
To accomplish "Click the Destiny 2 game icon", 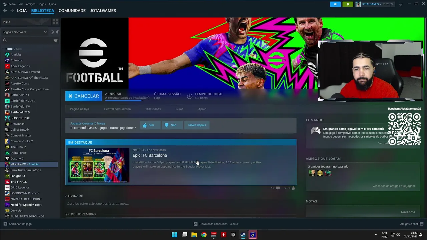I will tap(7, 159).
